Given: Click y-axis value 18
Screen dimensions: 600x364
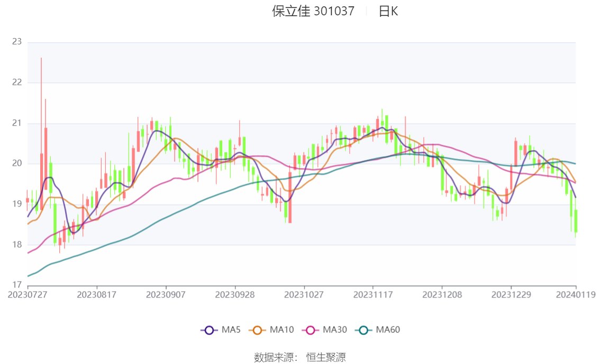Looking at the screenshot, I should coord(17,245).
